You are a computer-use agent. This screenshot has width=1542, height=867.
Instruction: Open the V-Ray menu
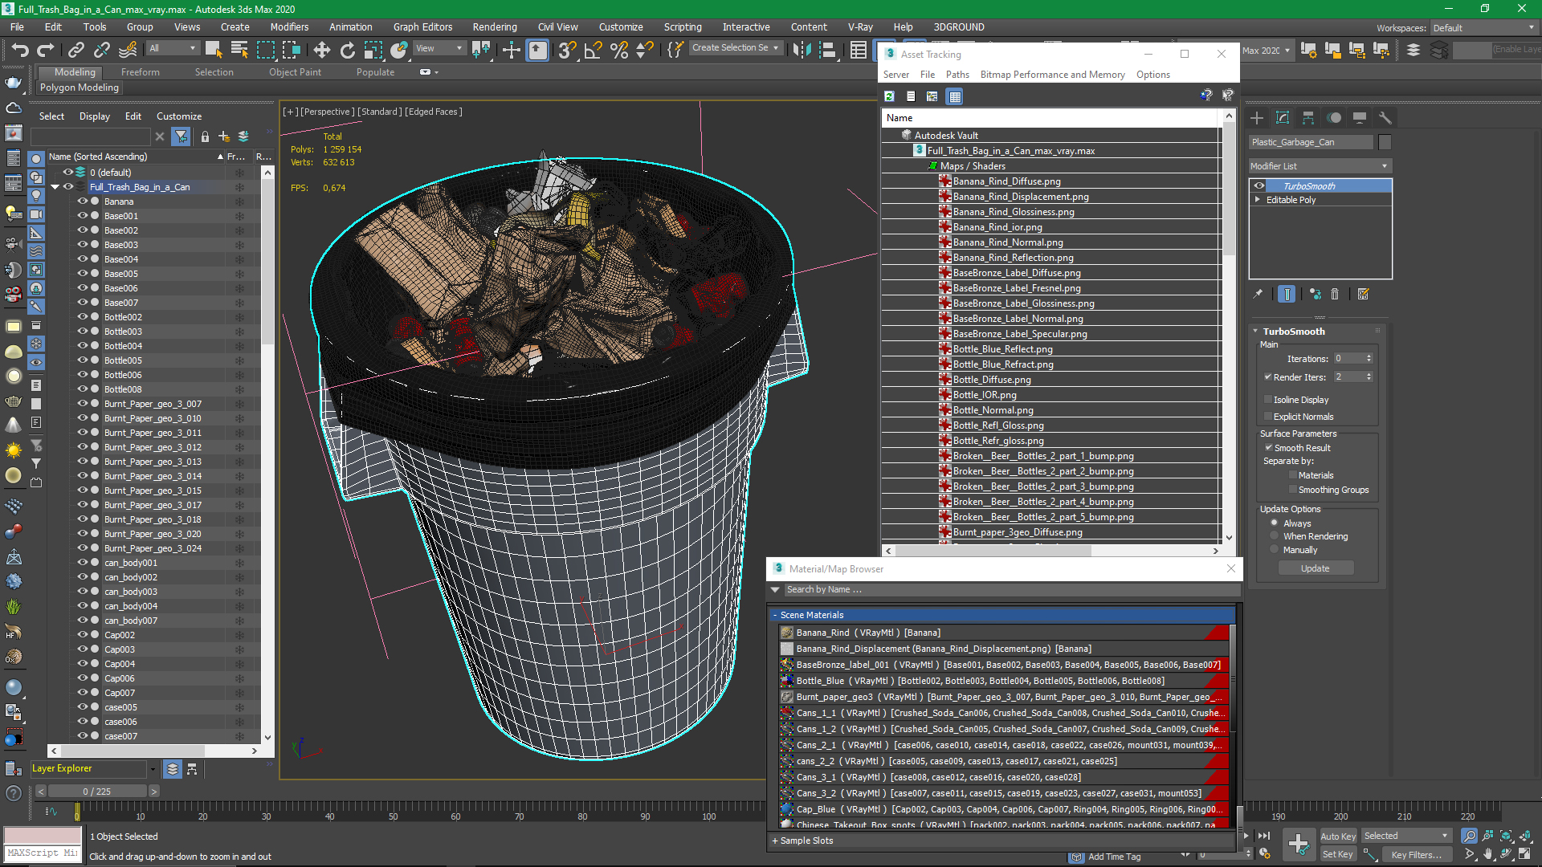tap(860, 27)
